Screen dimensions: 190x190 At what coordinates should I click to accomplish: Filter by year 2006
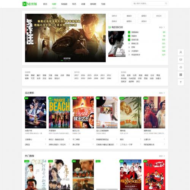109,78
